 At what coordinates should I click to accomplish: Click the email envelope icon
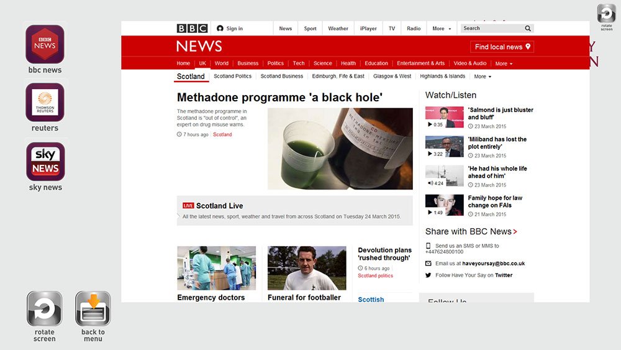point(428,263)
